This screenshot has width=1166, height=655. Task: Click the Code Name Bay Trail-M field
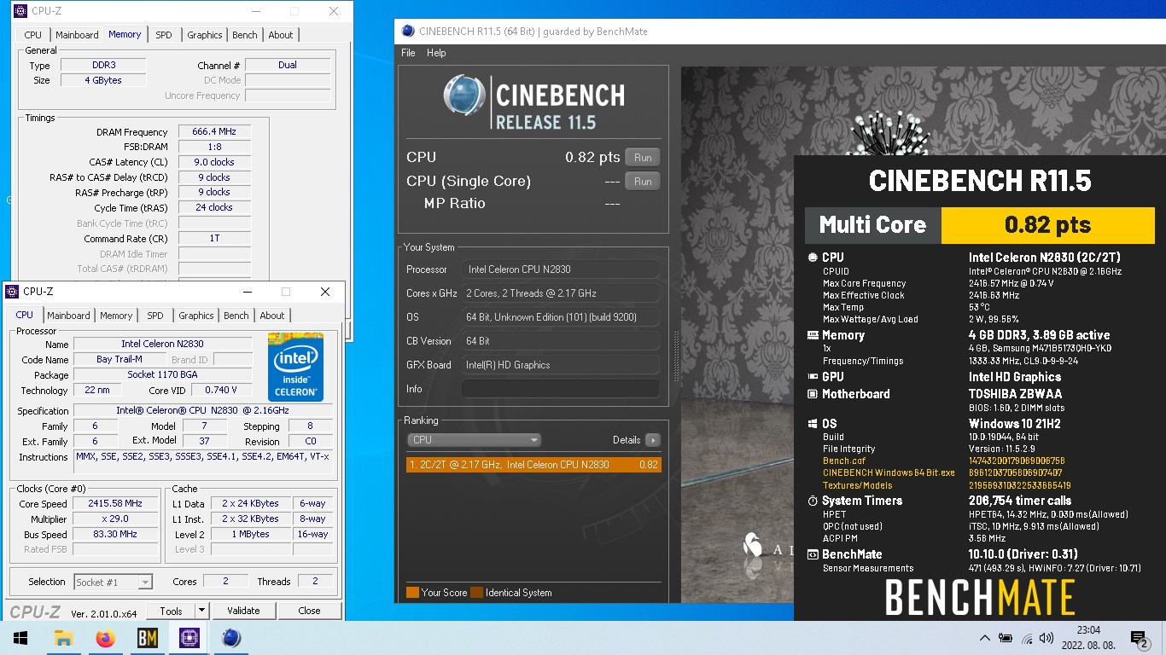(120, 360)
